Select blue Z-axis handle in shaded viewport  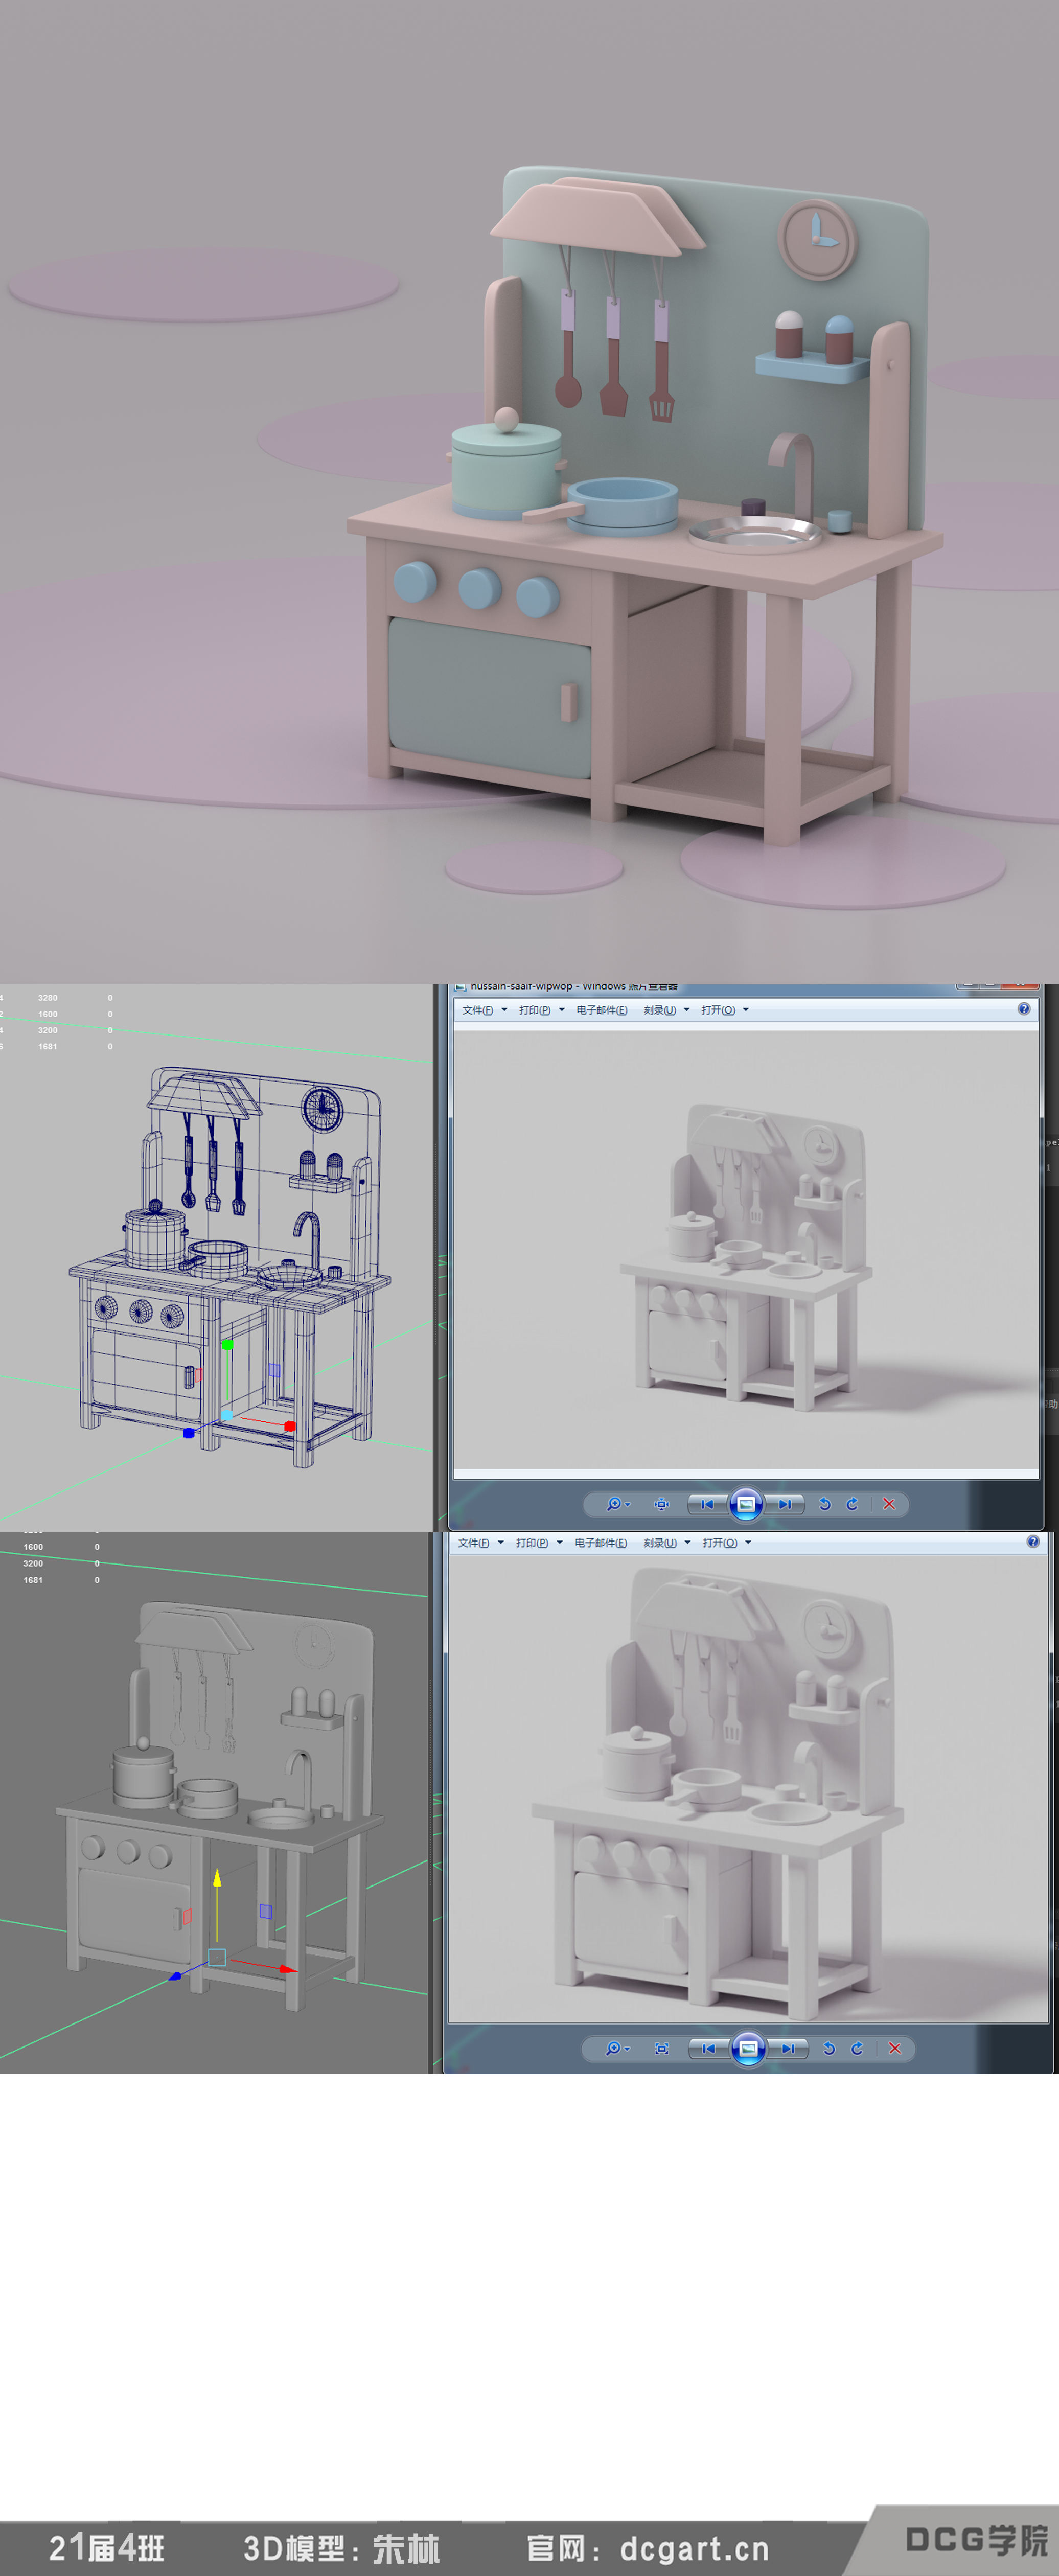176,1976
